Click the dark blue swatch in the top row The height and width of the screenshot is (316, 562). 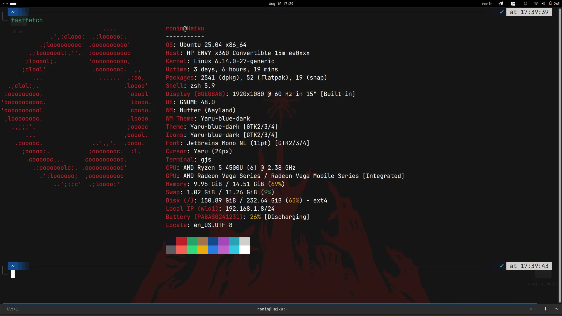point(213,241)
